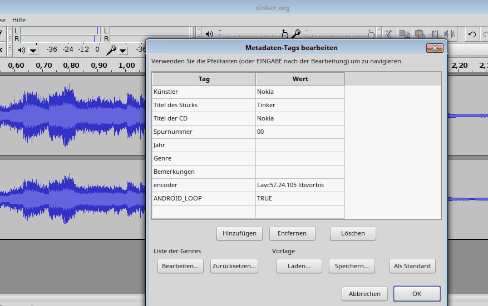
Task: Click the Undo arrow icon
Action: pos(472,34)
